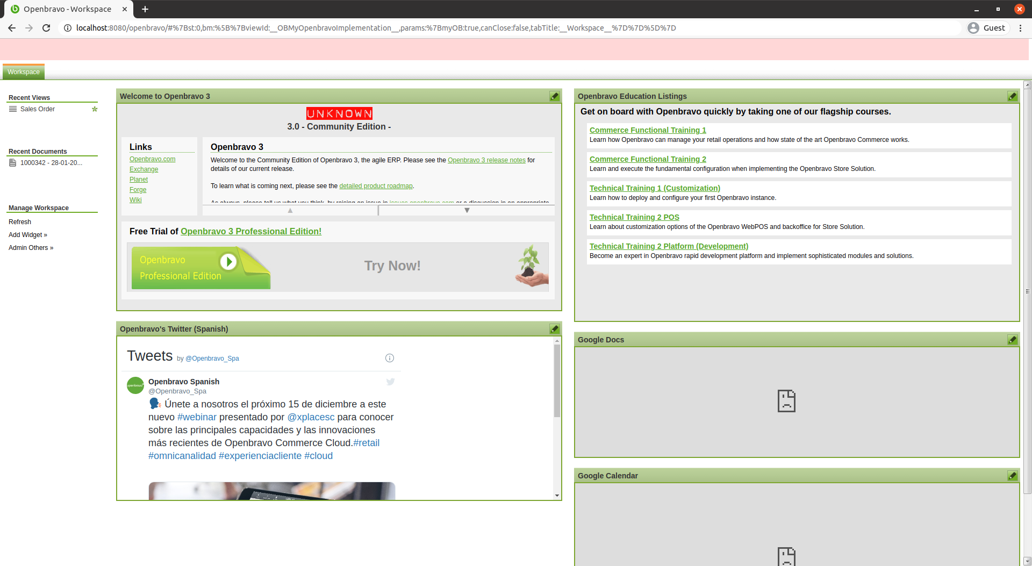Reload the Openbravo page
This screenshot has height=566, width=1032.
pyautogui.click(x=46, y=28)
